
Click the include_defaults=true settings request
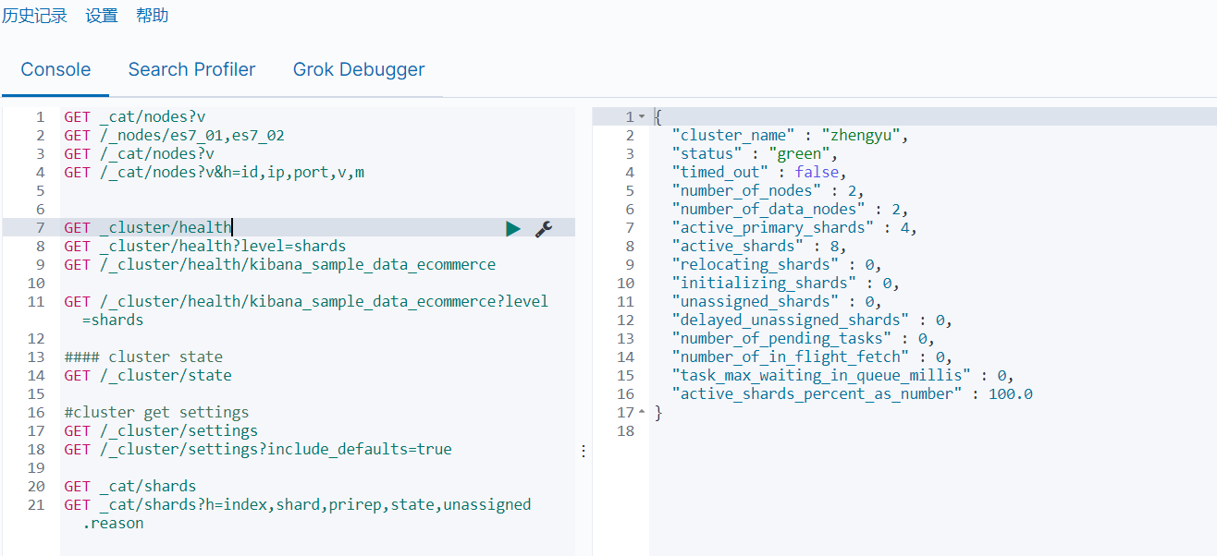point(257,450)
